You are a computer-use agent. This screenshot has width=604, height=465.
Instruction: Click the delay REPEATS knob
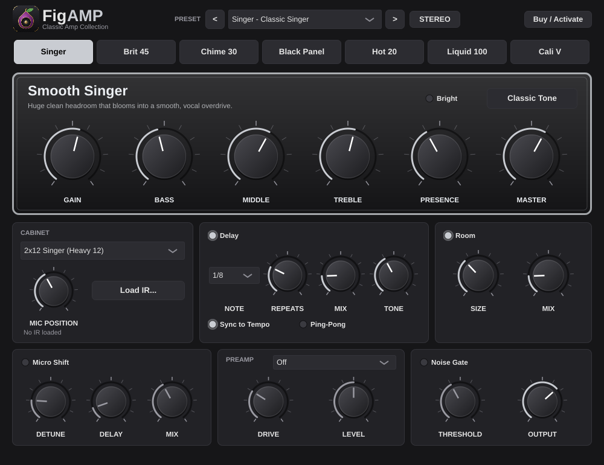point(288,275)
